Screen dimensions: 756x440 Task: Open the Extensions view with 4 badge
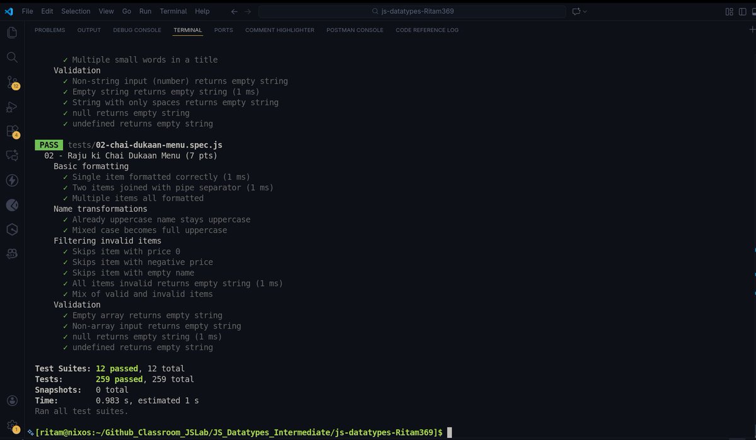point(12,131)
